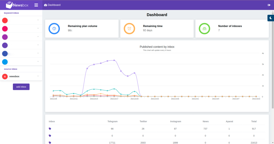The image size is (274, 144).
Task: Click the green inbox count icon
Action: point(204,28)
